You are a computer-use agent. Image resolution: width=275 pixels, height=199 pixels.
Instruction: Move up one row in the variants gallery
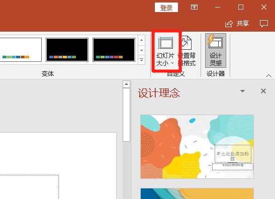(142, 40)
